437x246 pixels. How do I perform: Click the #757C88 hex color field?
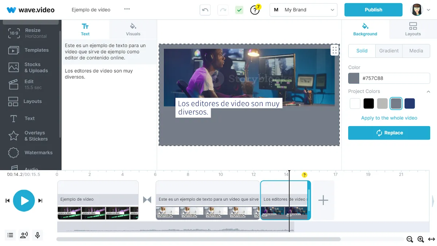point(394,78)
